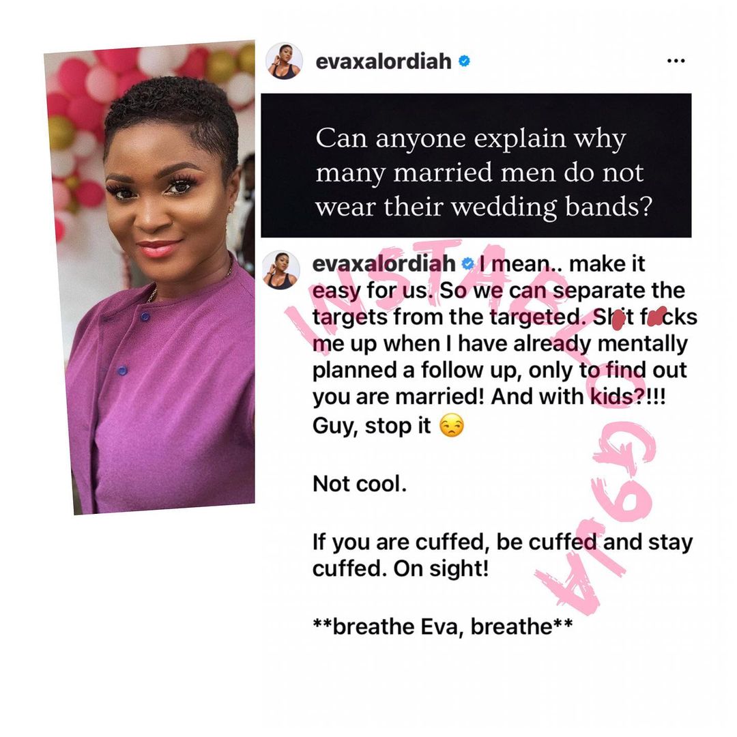
Task: Open the profile avatar beside the caption
Action: (280, 270)
